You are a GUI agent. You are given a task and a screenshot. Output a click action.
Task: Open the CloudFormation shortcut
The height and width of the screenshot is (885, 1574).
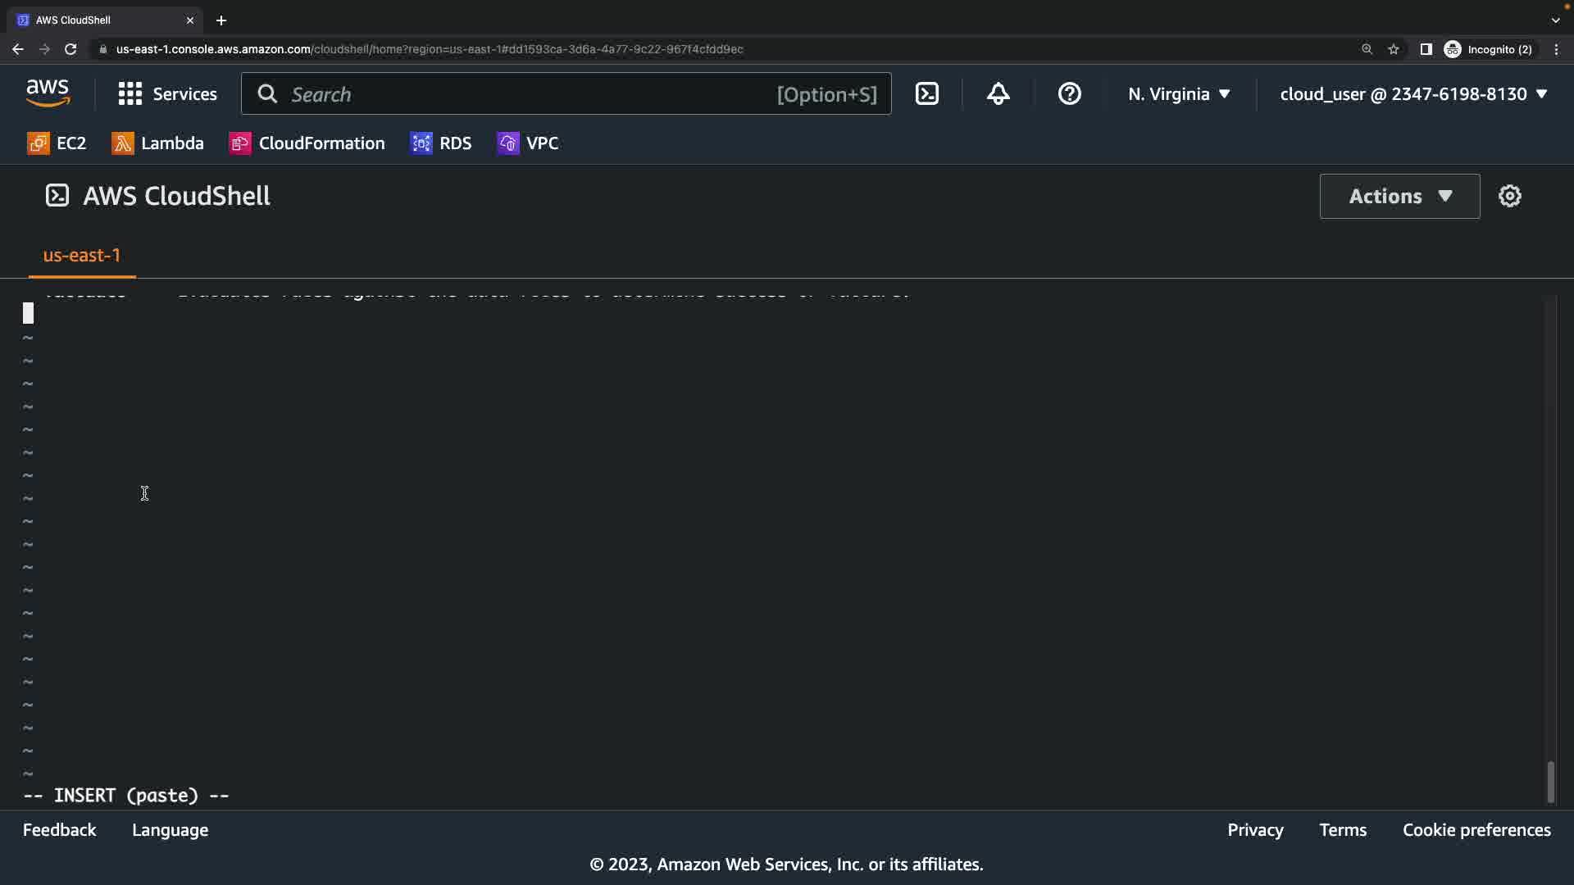point(307,143)
